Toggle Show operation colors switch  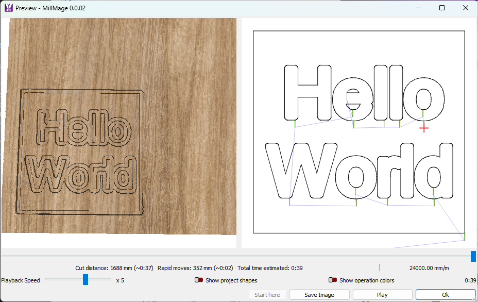pos(333,280)
